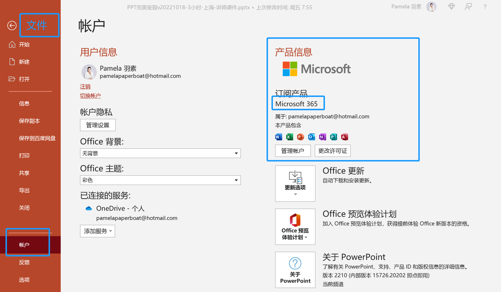501x292 pixels.
Task: Click the 更改许可证 button
Action: coord(333,151)
